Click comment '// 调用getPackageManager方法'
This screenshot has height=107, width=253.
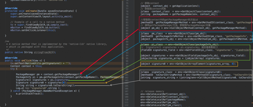coord(176,25)
